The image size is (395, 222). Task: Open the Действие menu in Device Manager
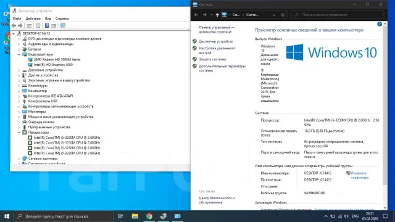click(x=33, y=18)
